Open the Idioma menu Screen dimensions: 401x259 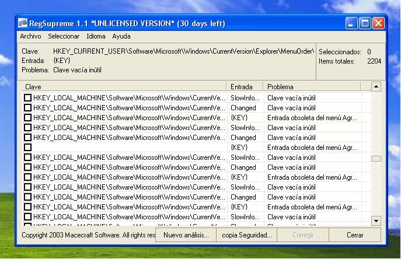coord(96,36)
